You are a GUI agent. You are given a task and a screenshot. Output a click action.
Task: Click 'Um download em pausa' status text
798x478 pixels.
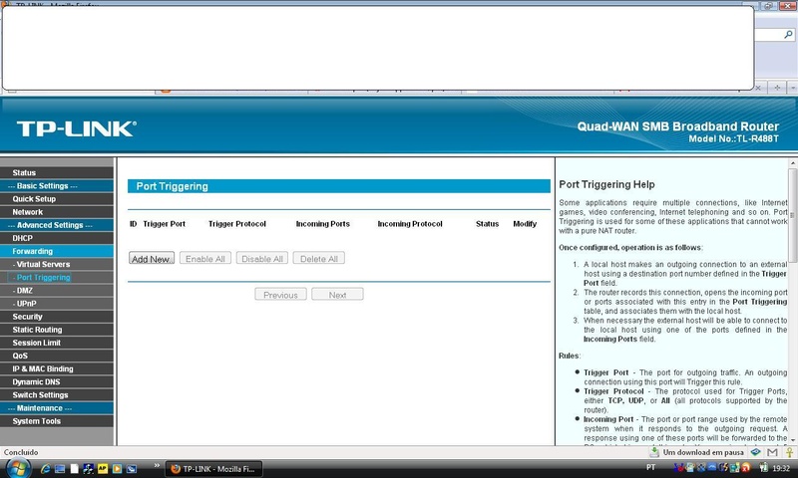[703, 452]
